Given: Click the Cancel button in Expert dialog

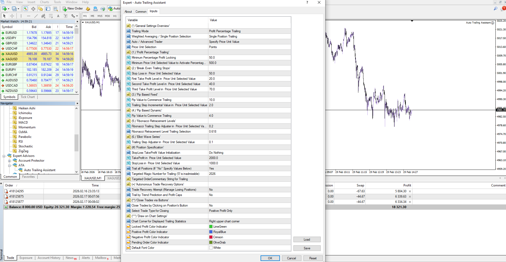Looking at the screenshot, I should pos(292,258).
